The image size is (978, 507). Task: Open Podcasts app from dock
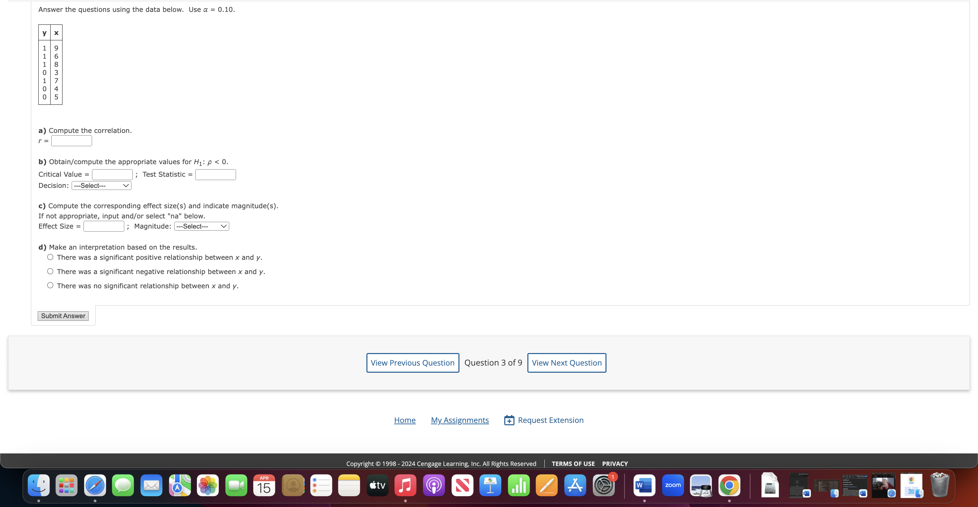coord(434,485)
